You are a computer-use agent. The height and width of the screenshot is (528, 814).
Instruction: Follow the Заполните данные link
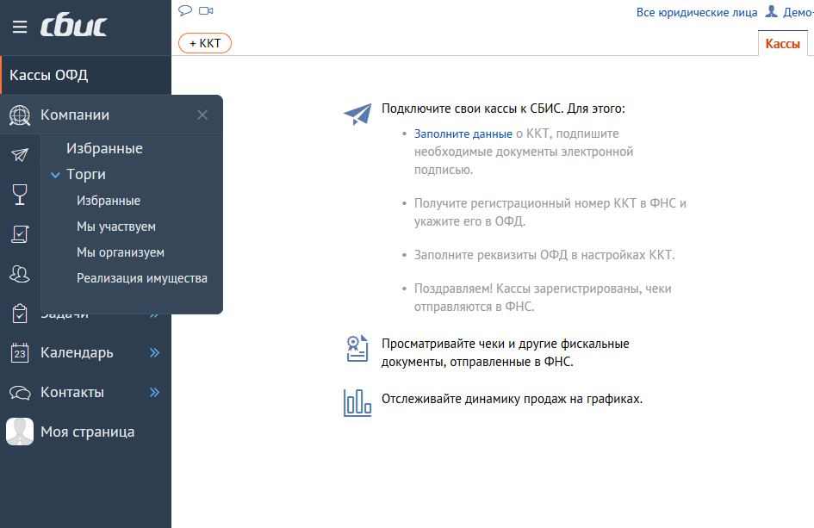463,134
